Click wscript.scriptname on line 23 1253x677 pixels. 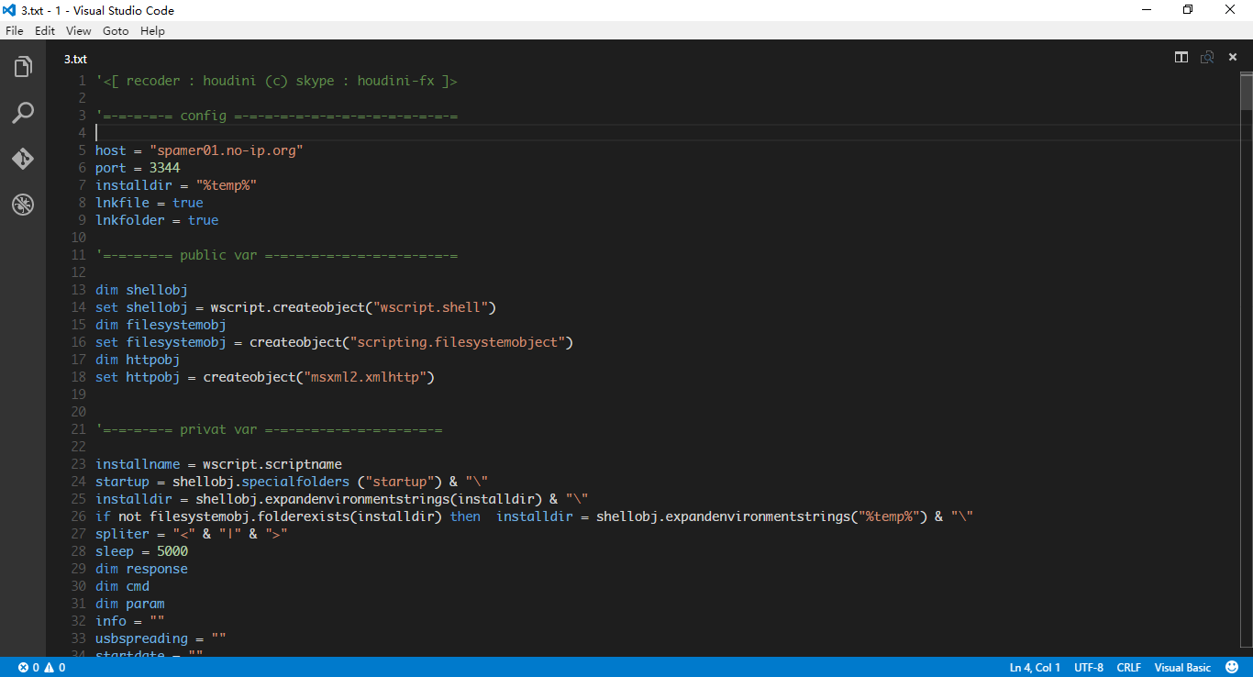point(272,464)
